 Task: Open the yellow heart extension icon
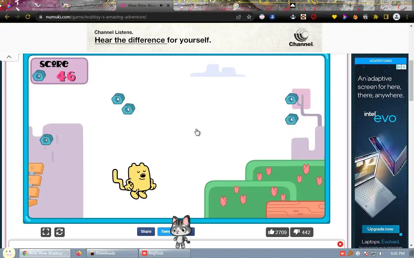pyautogui.click(x=334, y=17)
